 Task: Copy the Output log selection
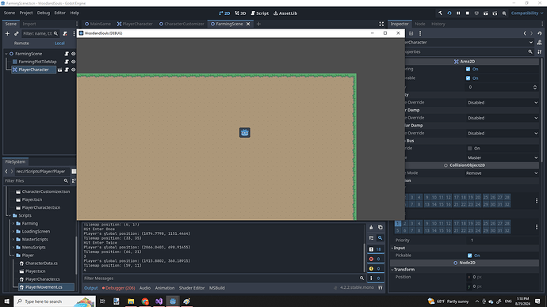click(381, 227)
